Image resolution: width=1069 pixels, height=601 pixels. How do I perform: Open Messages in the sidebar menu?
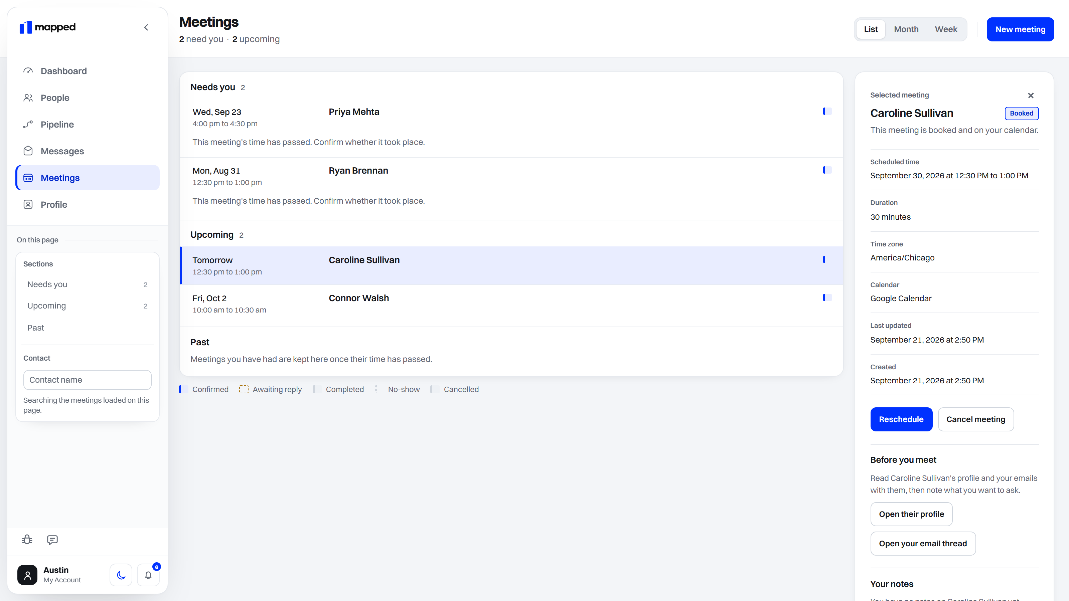coord(87,151)
